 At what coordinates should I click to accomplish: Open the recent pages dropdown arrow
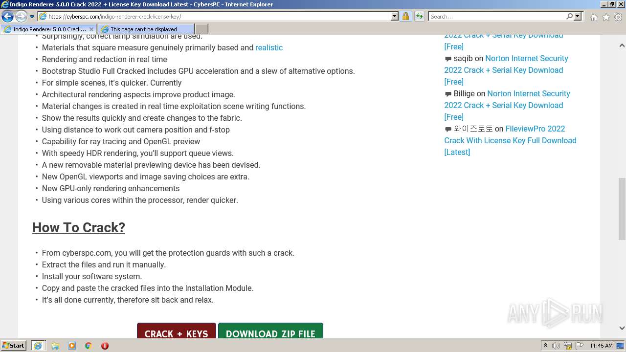click(x=32, y=17)
